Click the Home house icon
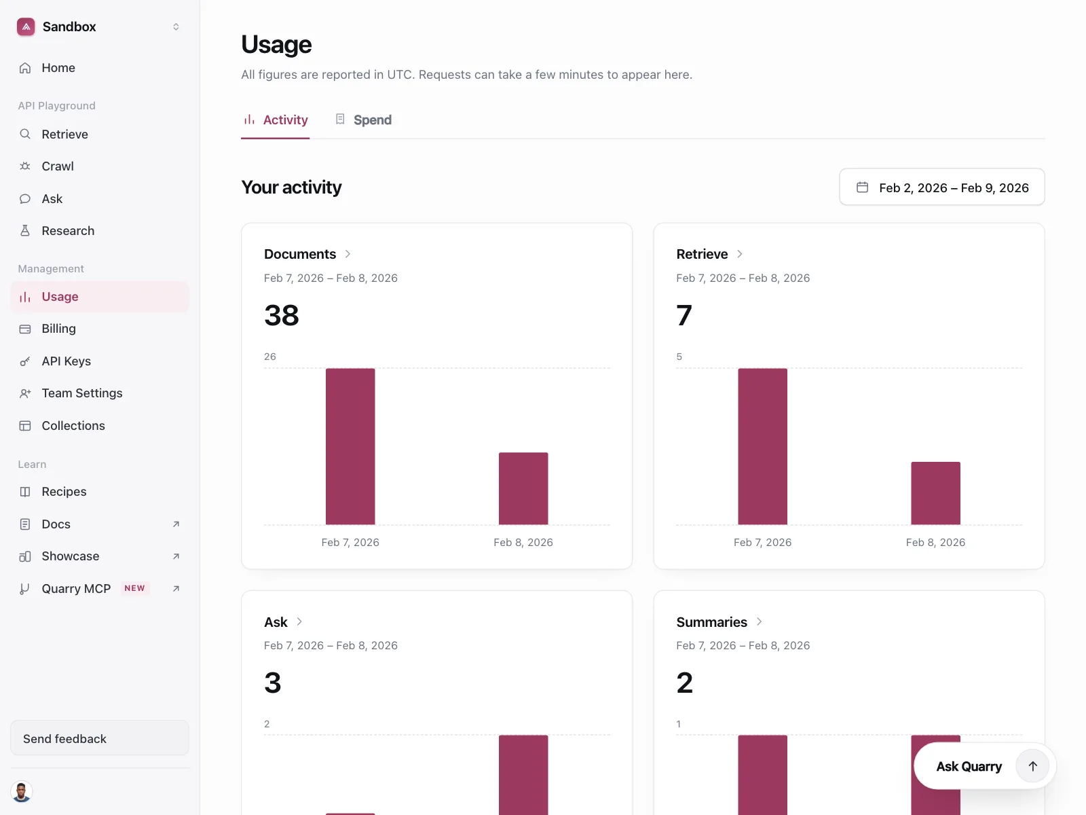 point(25,68)
